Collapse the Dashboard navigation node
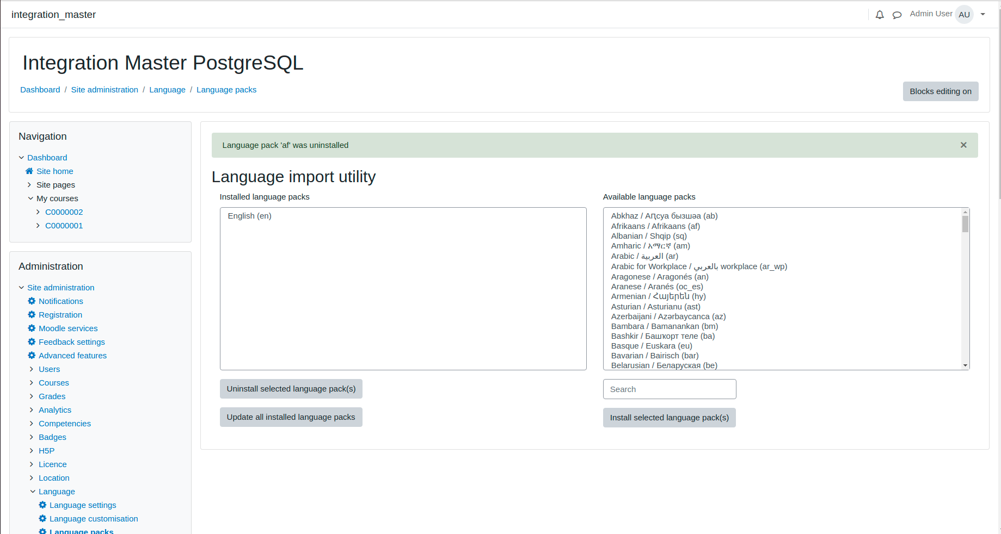The height and width of the screenshot is (534, 1001). point(22,158)
